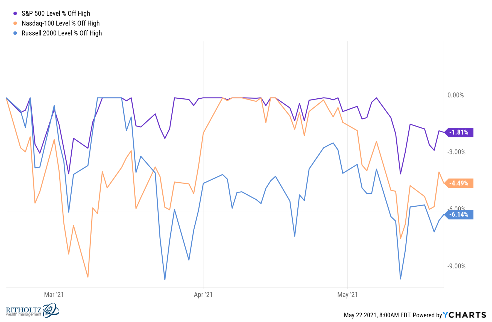
Task: Click the 'Powered by' caption text
Action: click(427, 315)
